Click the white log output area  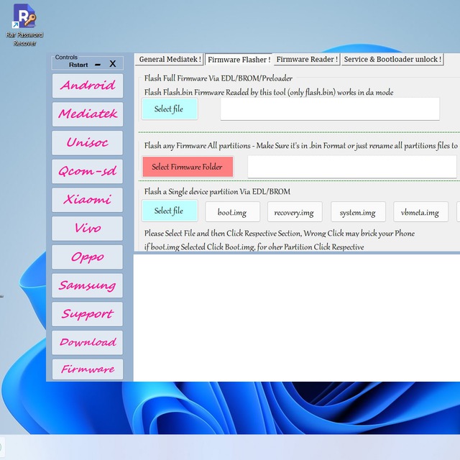296,318
